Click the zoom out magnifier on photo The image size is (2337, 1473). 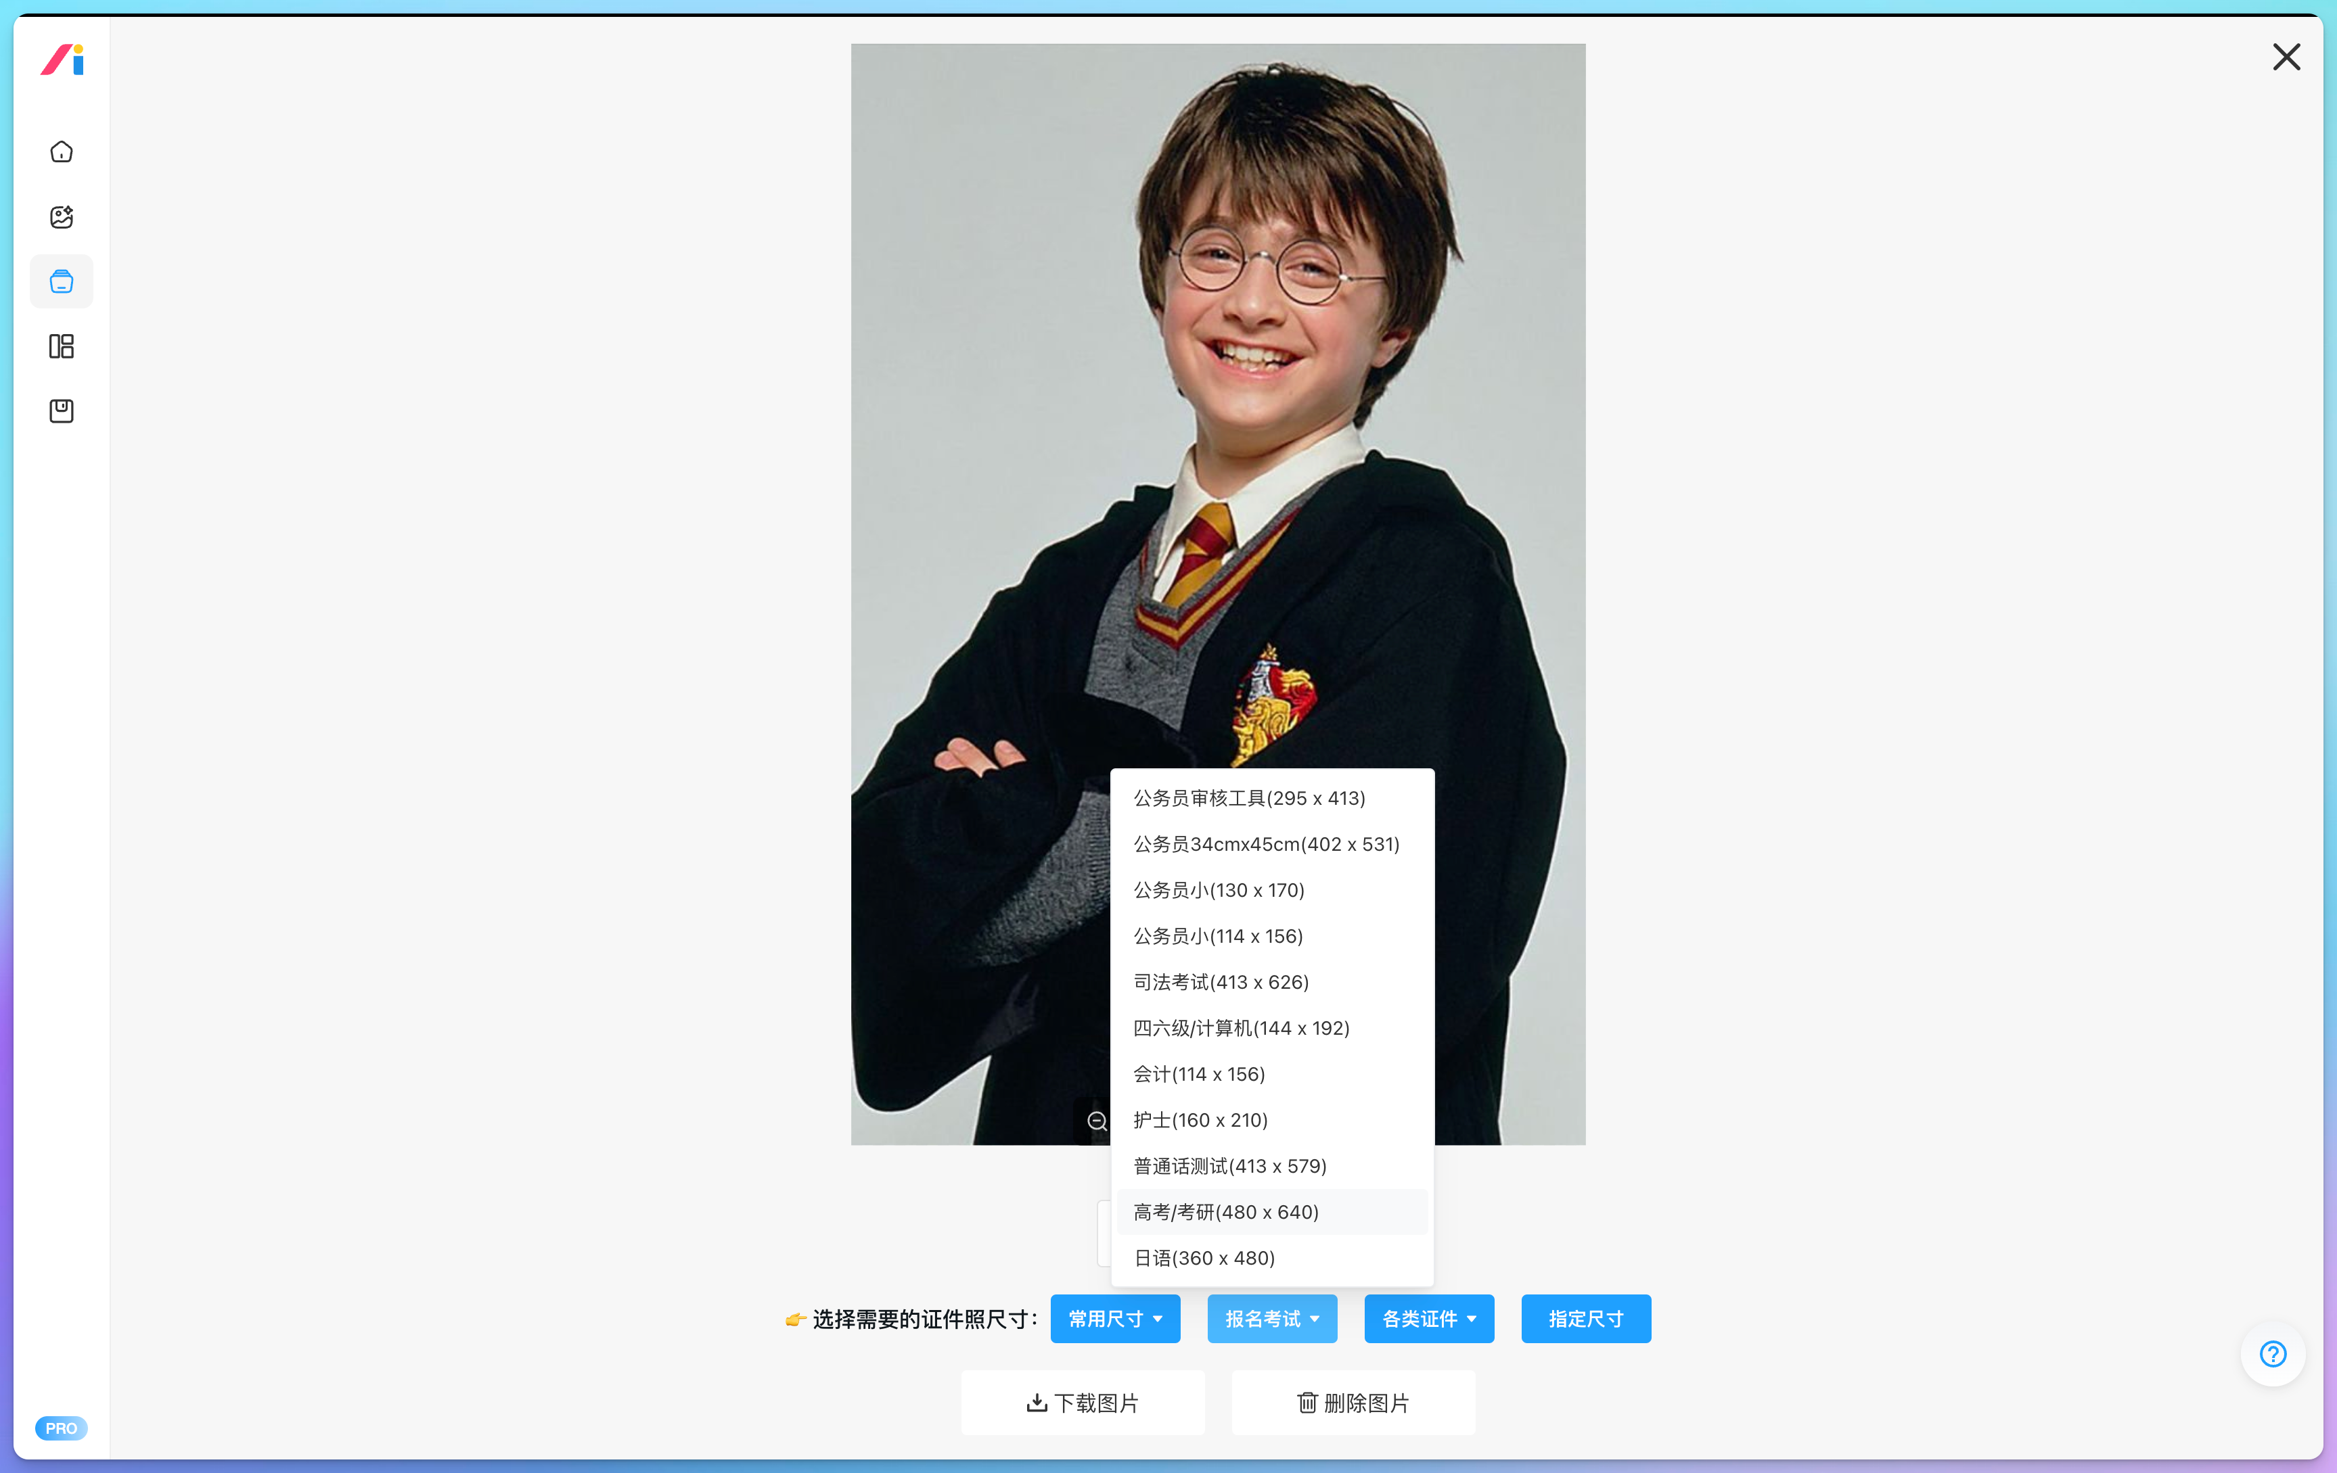coord(1097,1121)
